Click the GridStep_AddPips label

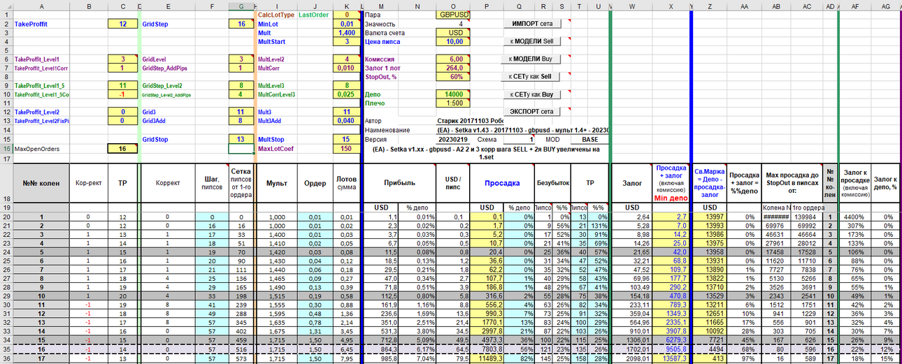(165, 68)
